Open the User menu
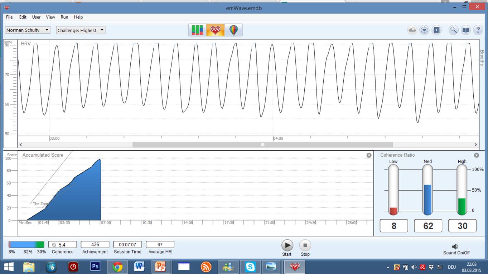 click(36, 17)
